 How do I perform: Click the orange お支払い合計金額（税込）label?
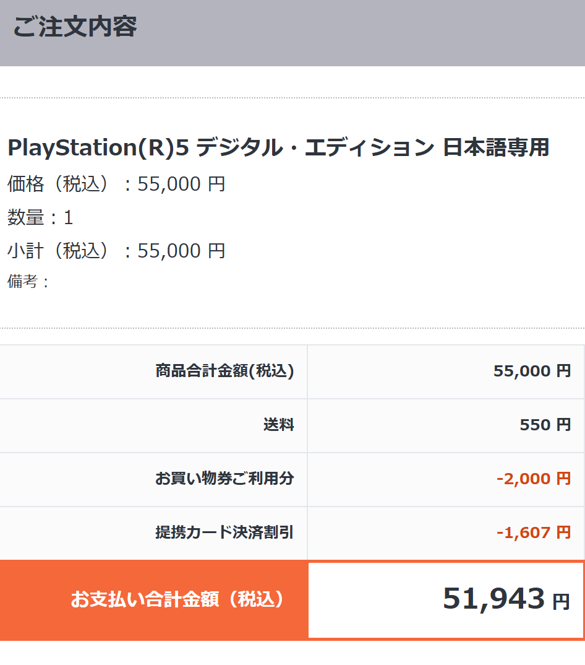[x=177, y=599]
